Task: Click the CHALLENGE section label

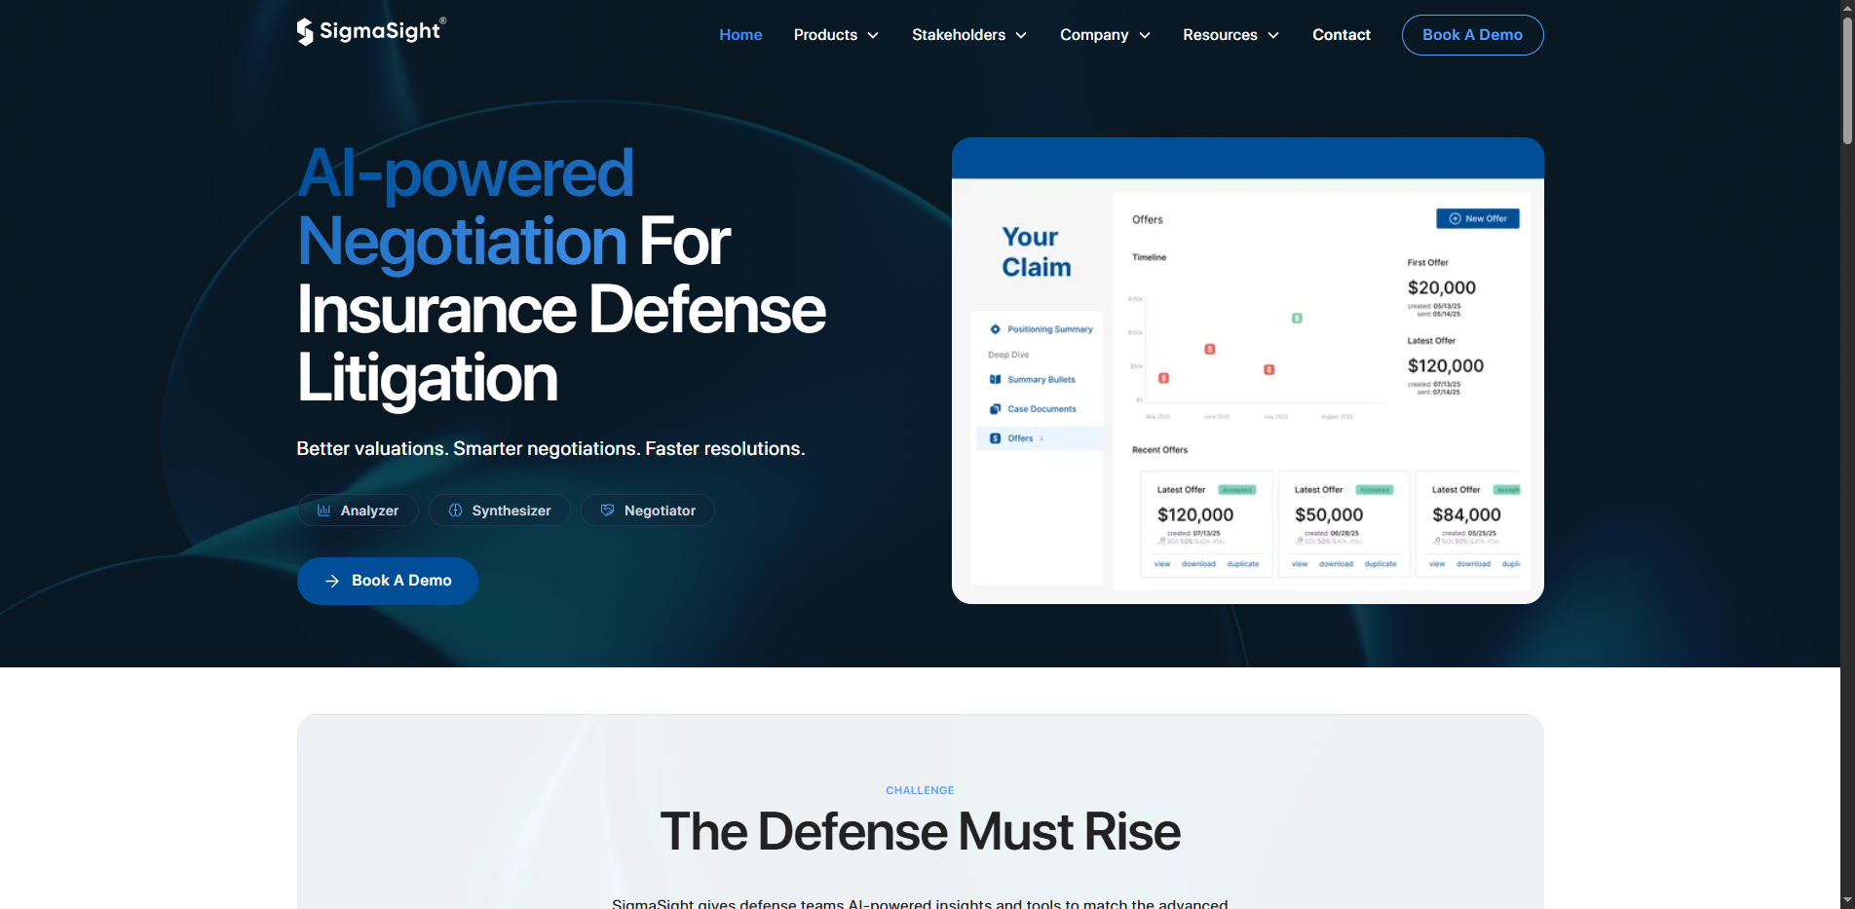Action: point(920,790)
